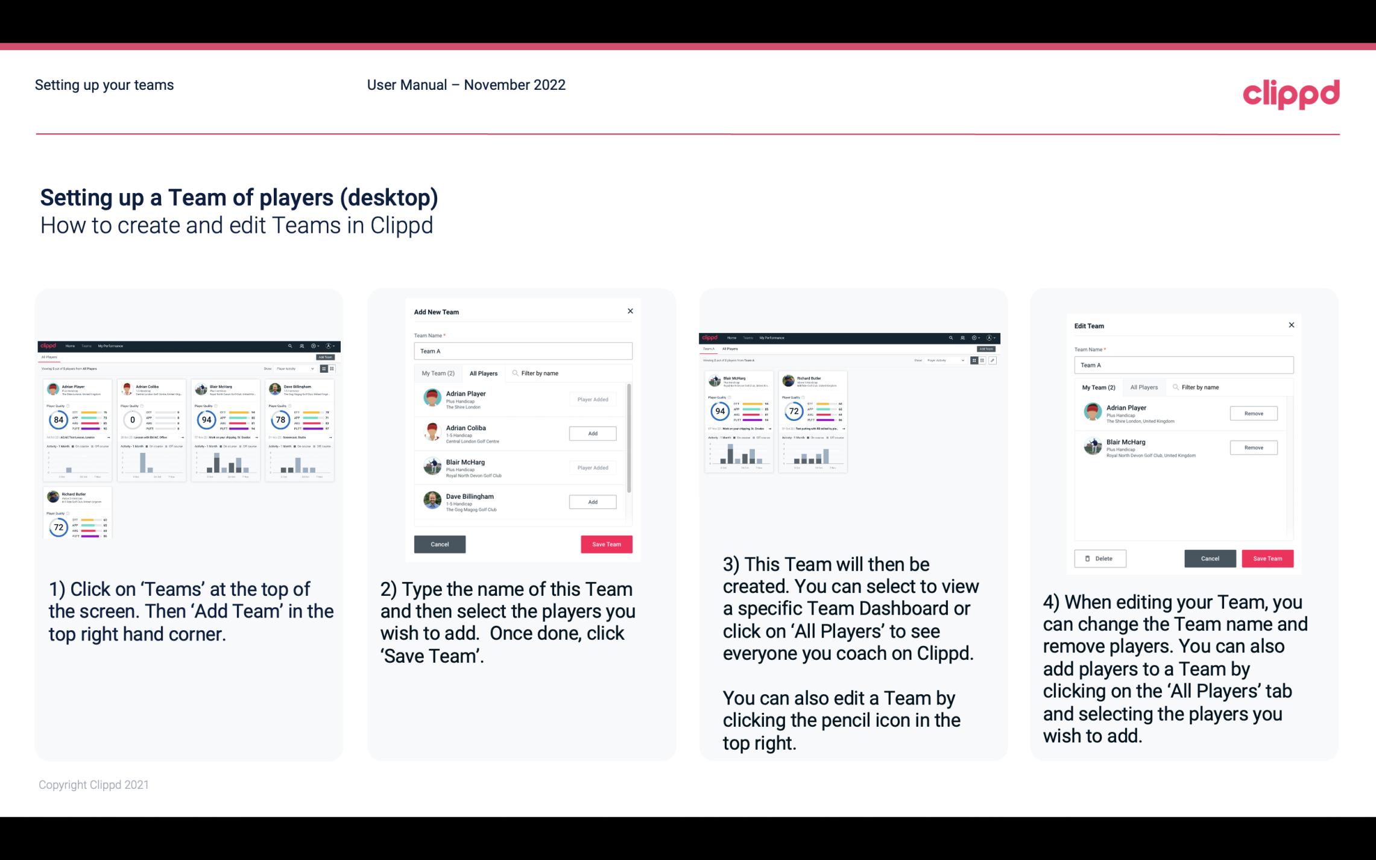The width and height of the screenshot is (1376, 860).
Task: Click the close X on Add New Team dialog
Action: click(x=629, y=312)
